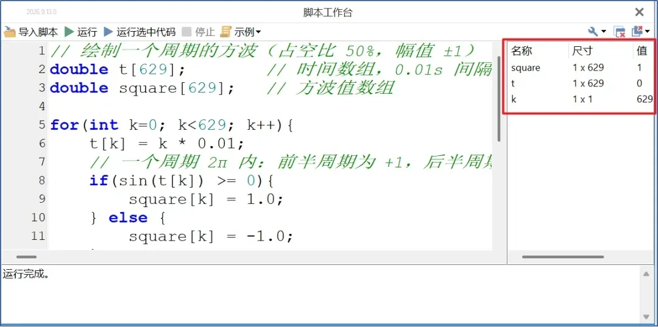This screenshot has width=658, height=327.
Task: Click the close-windows icon with red X
Action: click(620, 32)
